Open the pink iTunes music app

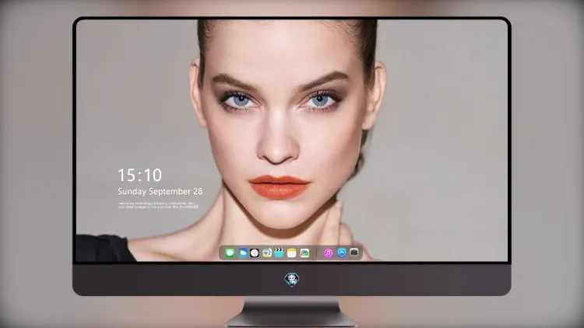328,253
